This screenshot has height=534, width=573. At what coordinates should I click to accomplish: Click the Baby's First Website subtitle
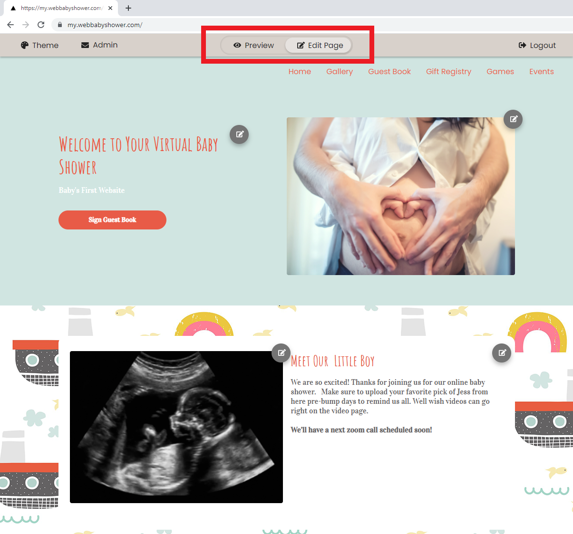[x=92, y=190]
